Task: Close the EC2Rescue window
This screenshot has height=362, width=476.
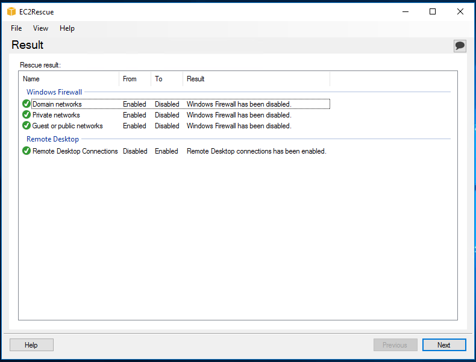Action: (460, 11)
